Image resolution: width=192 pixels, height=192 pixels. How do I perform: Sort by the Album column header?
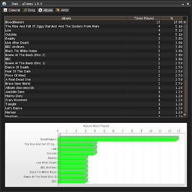click(66, 18)
